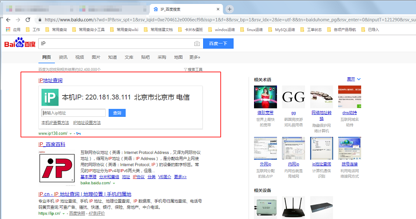Open the IP地址查询 result link
Image resolution: width=416 pixels, height=219 pixels.
pos(50,80)
